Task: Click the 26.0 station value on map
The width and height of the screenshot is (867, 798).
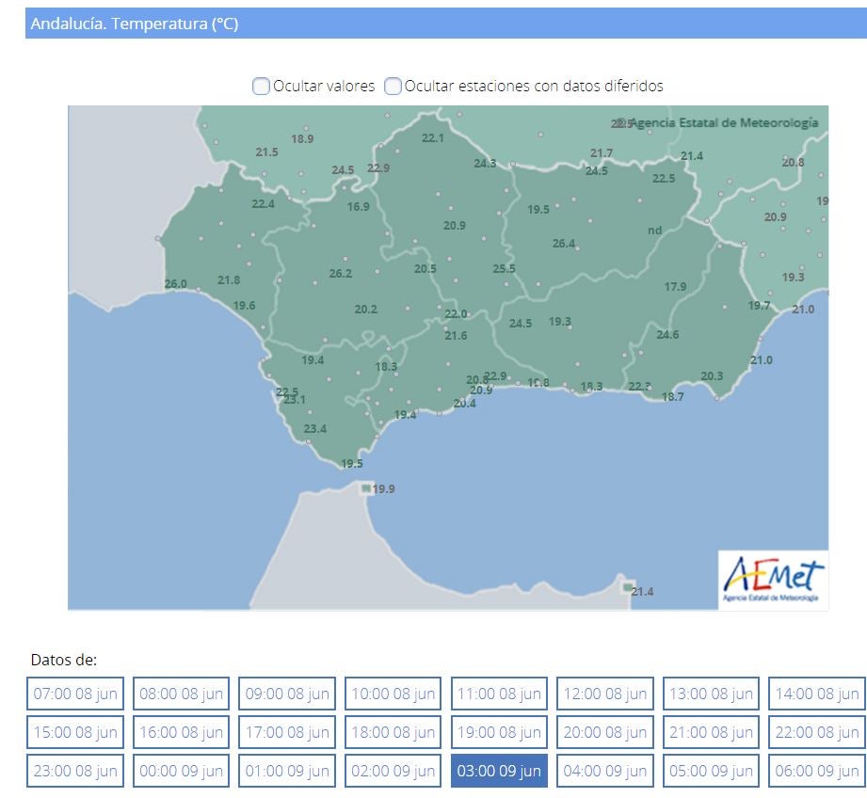Action: (x=175, y=284)
